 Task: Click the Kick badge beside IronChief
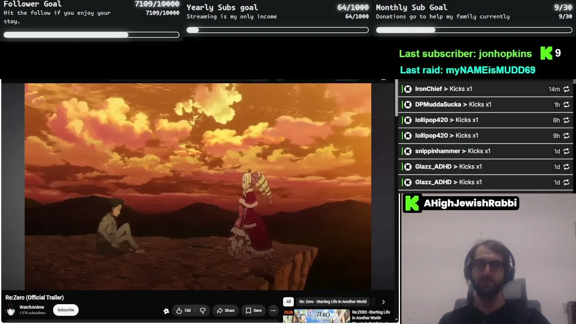[x=408, y=89]
